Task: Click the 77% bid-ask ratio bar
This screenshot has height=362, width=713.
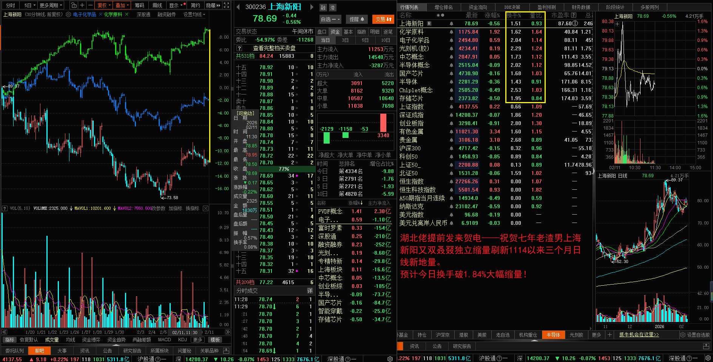Action: tap(284, 169)
